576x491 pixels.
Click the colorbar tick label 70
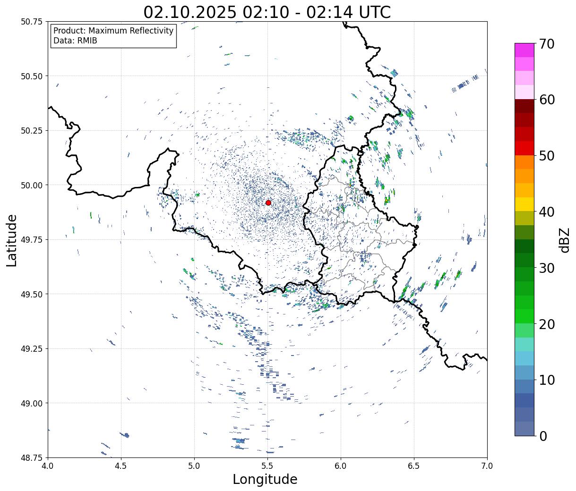pyautogui.click(x=546, y=44)
